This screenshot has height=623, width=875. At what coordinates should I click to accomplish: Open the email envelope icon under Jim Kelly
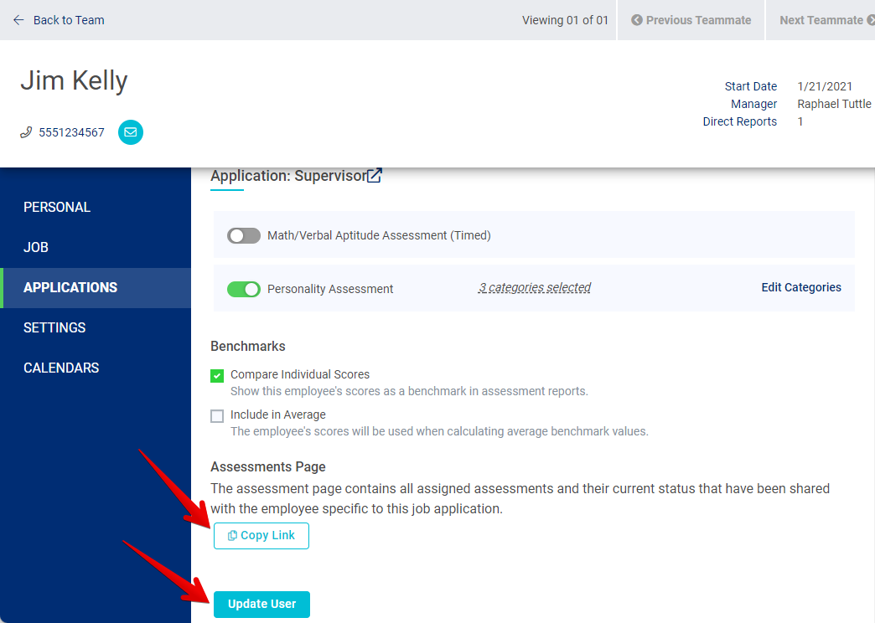coord(130,131)
